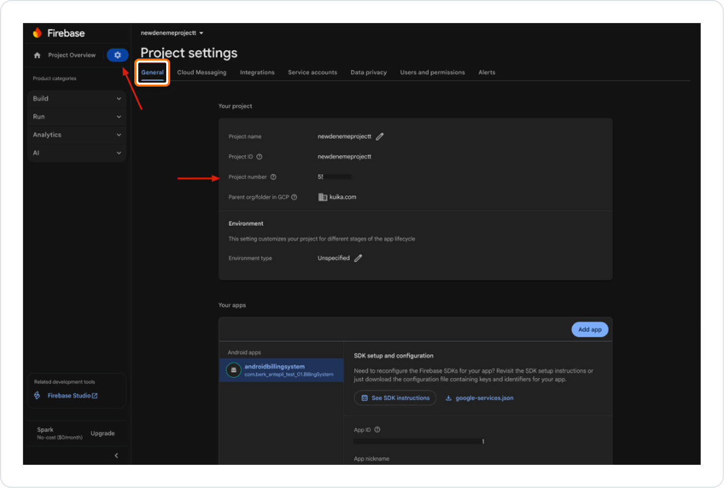Screen dimensions: 724x488
Task: Click the App nickname label
Action: click(x=371, y=459)
